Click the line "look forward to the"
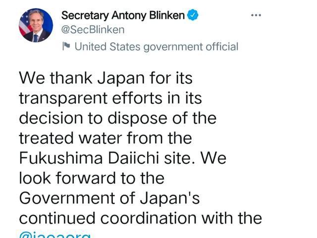 91,178
